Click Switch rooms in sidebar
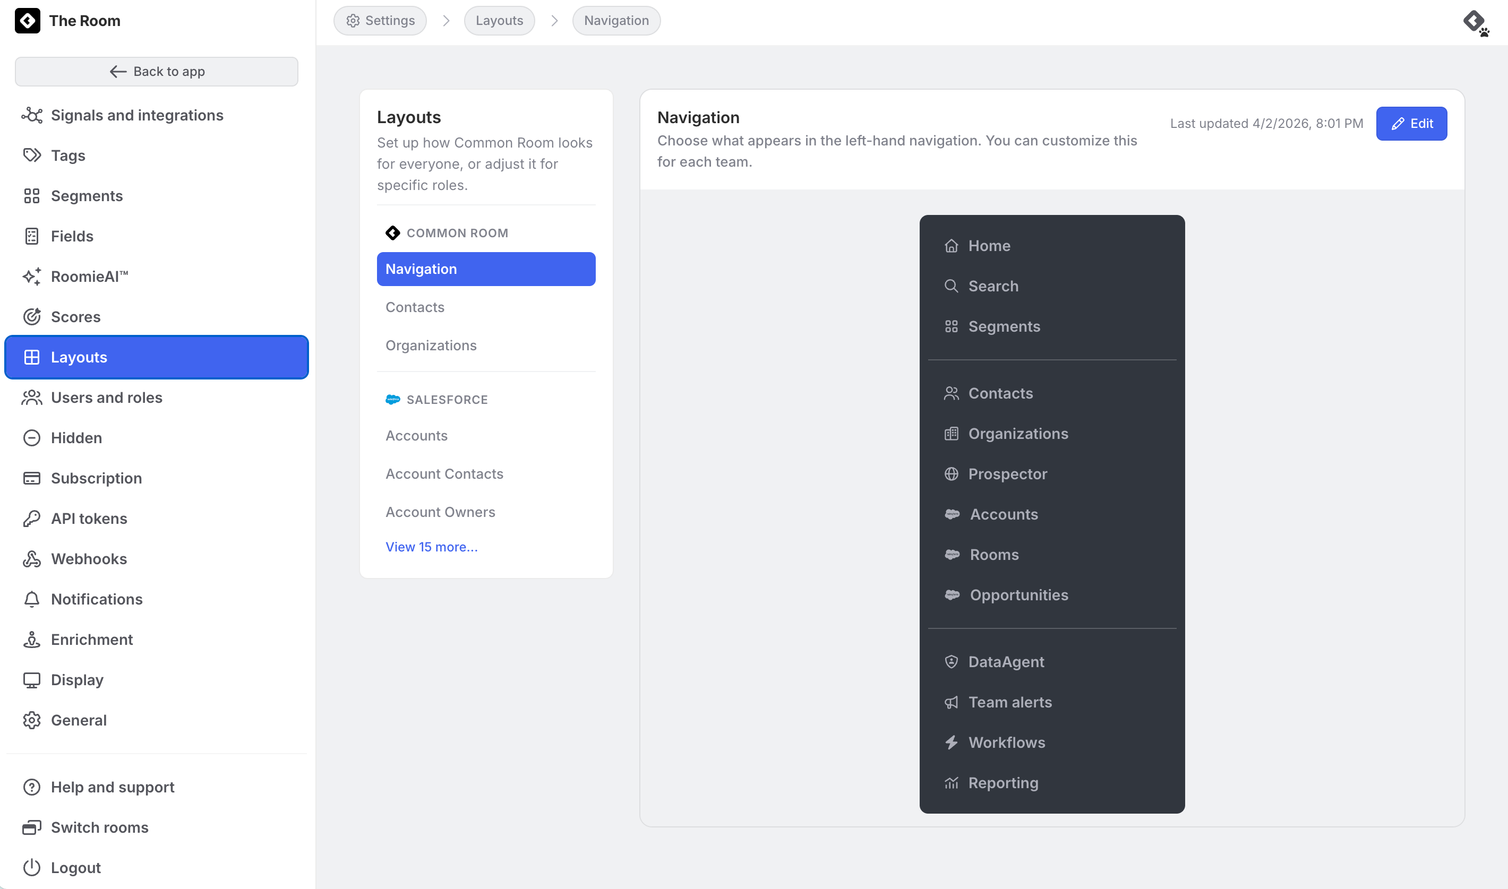Screen dimensions: 1508x889 click(99, 827)
